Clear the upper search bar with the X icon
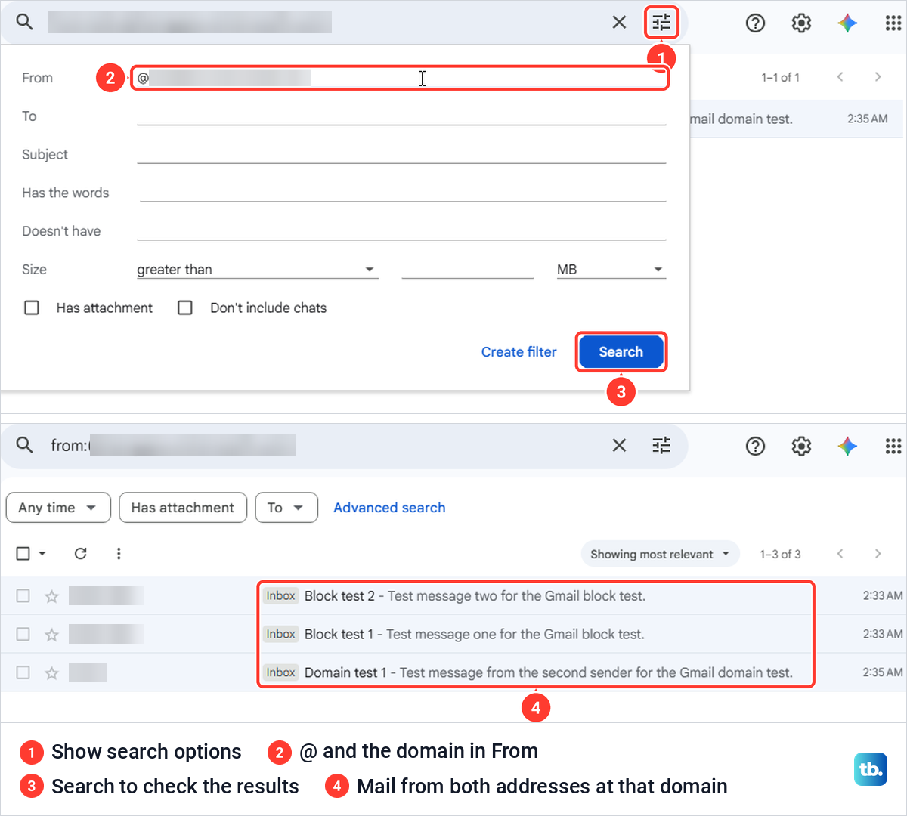This screenshot has width=907, height=816. pyautogui.click(x=619, y=23)
